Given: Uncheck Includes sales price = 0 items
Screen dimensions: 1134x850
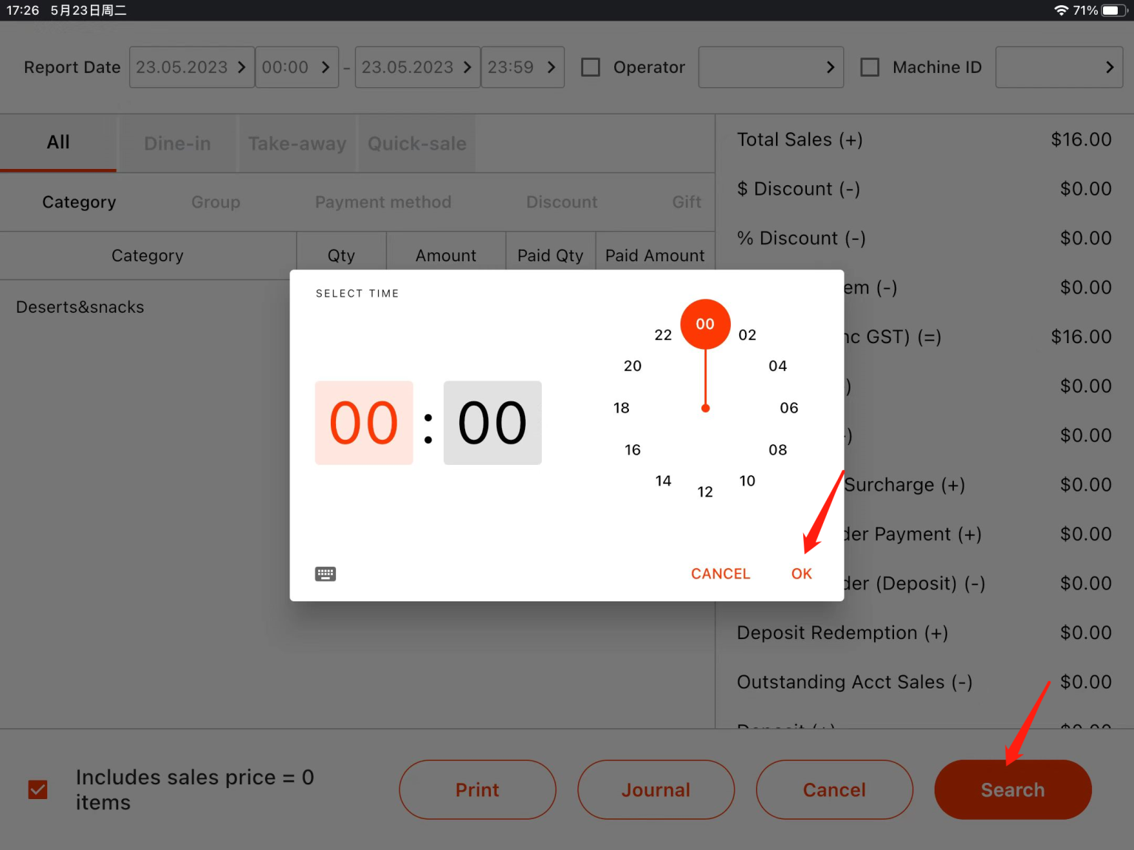Looking at the screenshot, I should pyautogui.click(x=38, y=789).
